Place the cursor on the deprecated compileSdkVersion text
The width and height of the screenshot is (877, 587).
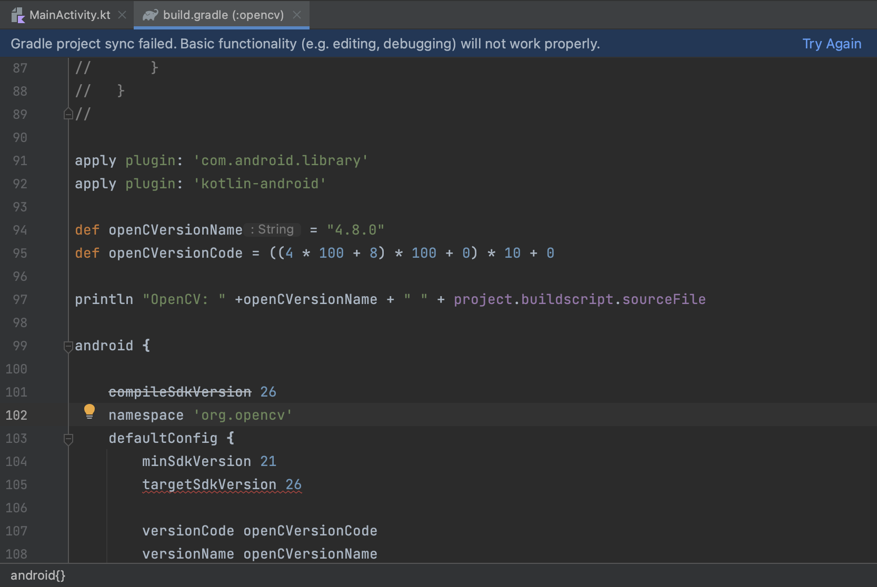click(180, 392)
